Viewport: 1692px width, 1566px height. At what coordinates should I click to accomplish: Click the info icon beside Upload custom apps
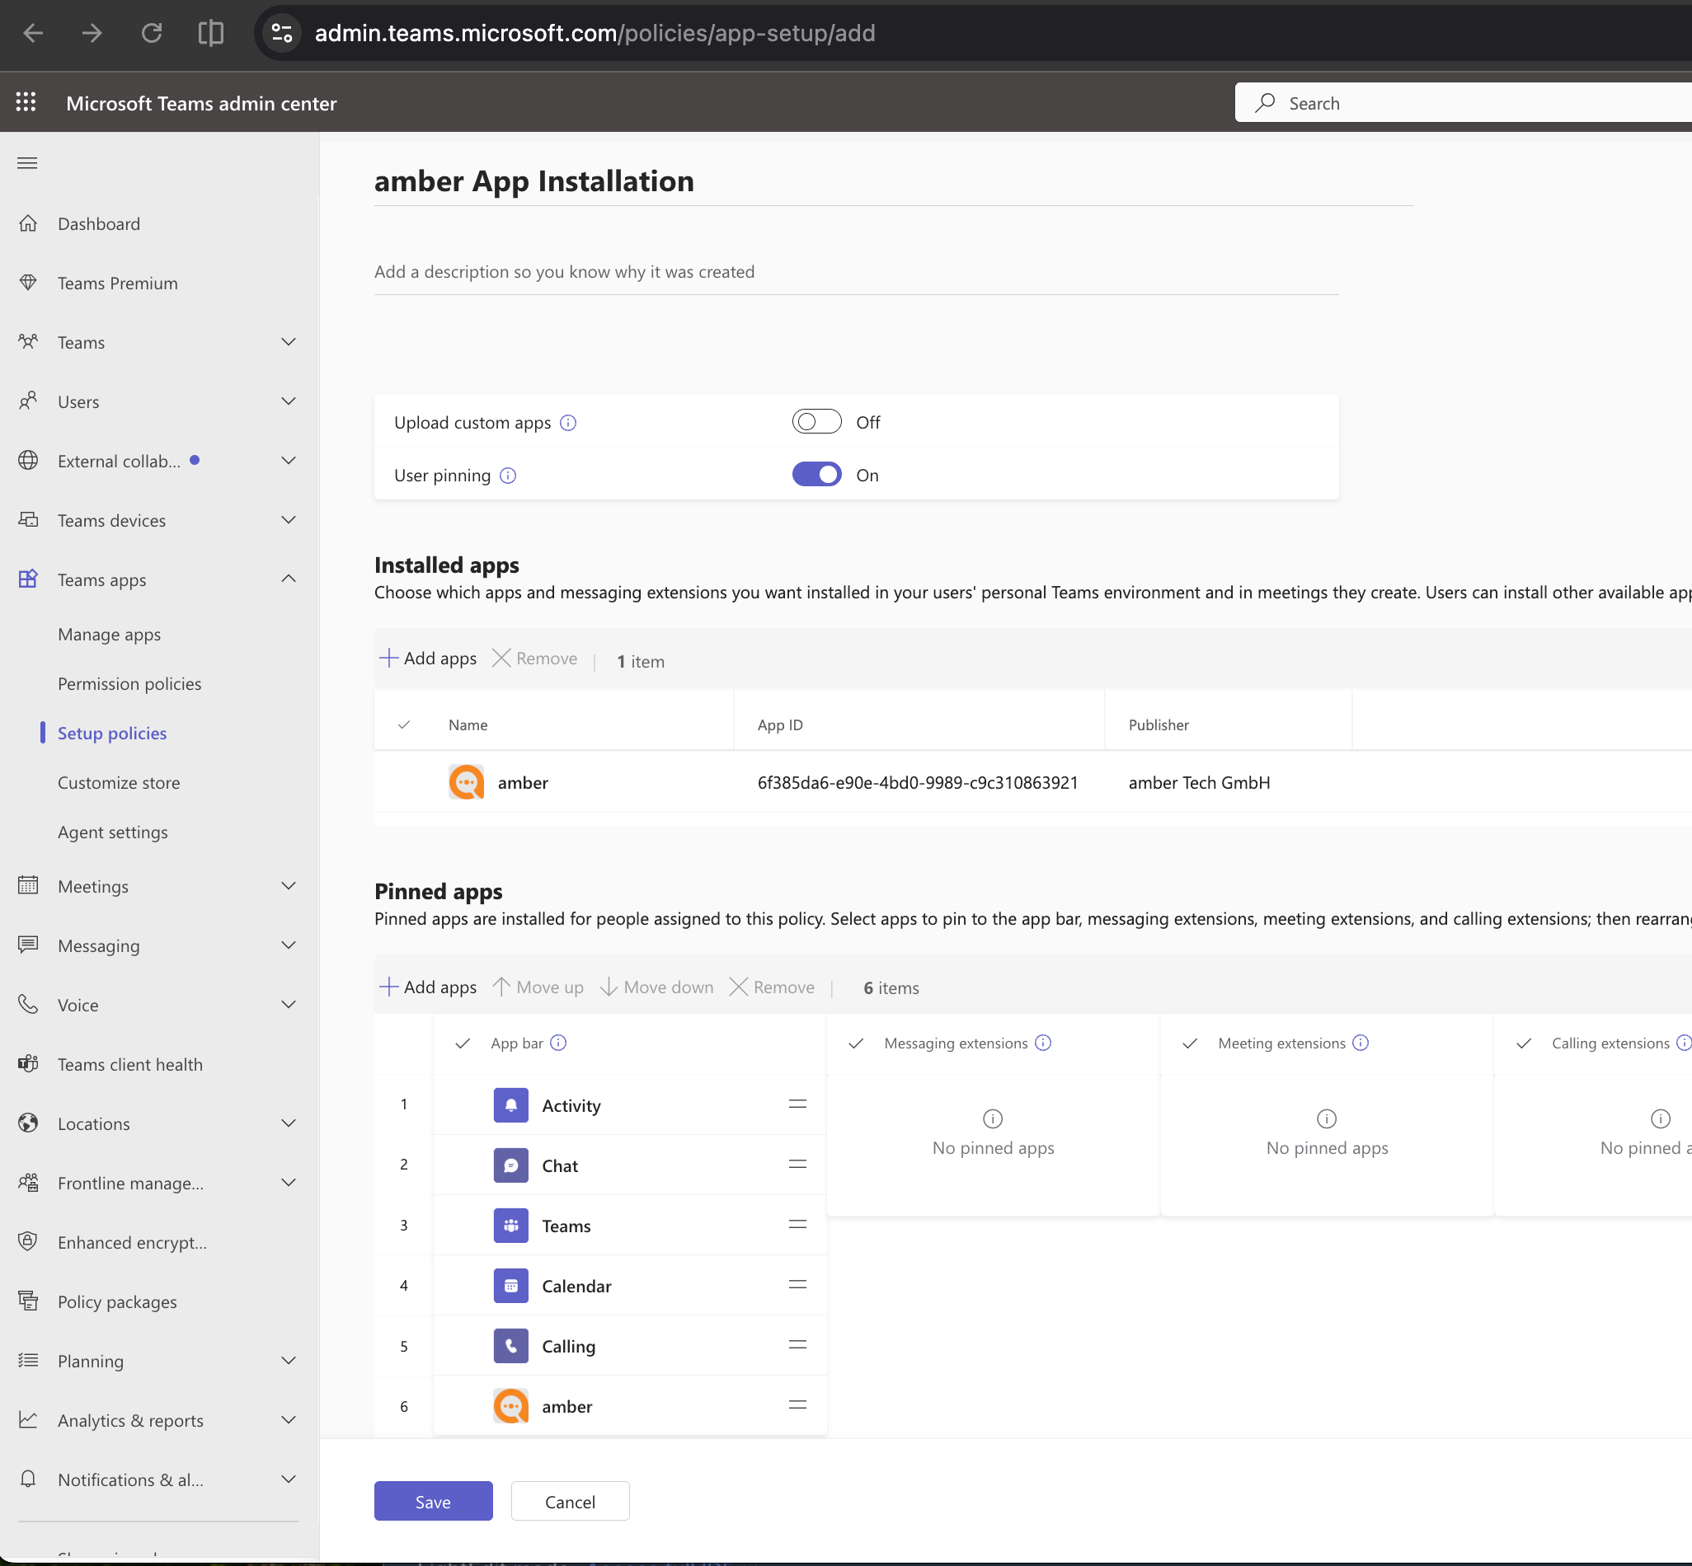pyautogui.click(x=568, y=422)
